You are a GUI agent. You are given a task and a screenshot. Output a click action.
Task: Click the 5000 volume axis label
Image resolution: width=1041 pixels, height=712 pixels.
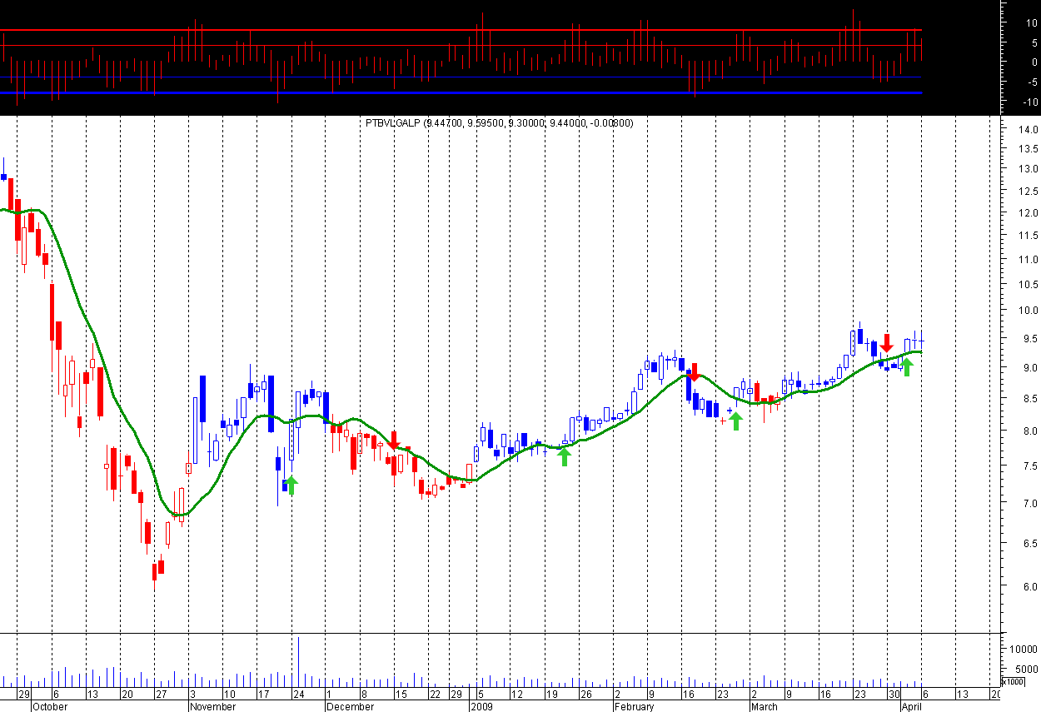[x=1027, y=670]
